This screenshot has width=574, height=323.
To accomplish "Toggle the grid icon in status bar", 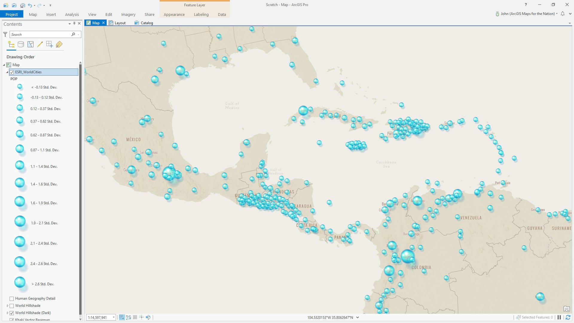I will 135,317.
